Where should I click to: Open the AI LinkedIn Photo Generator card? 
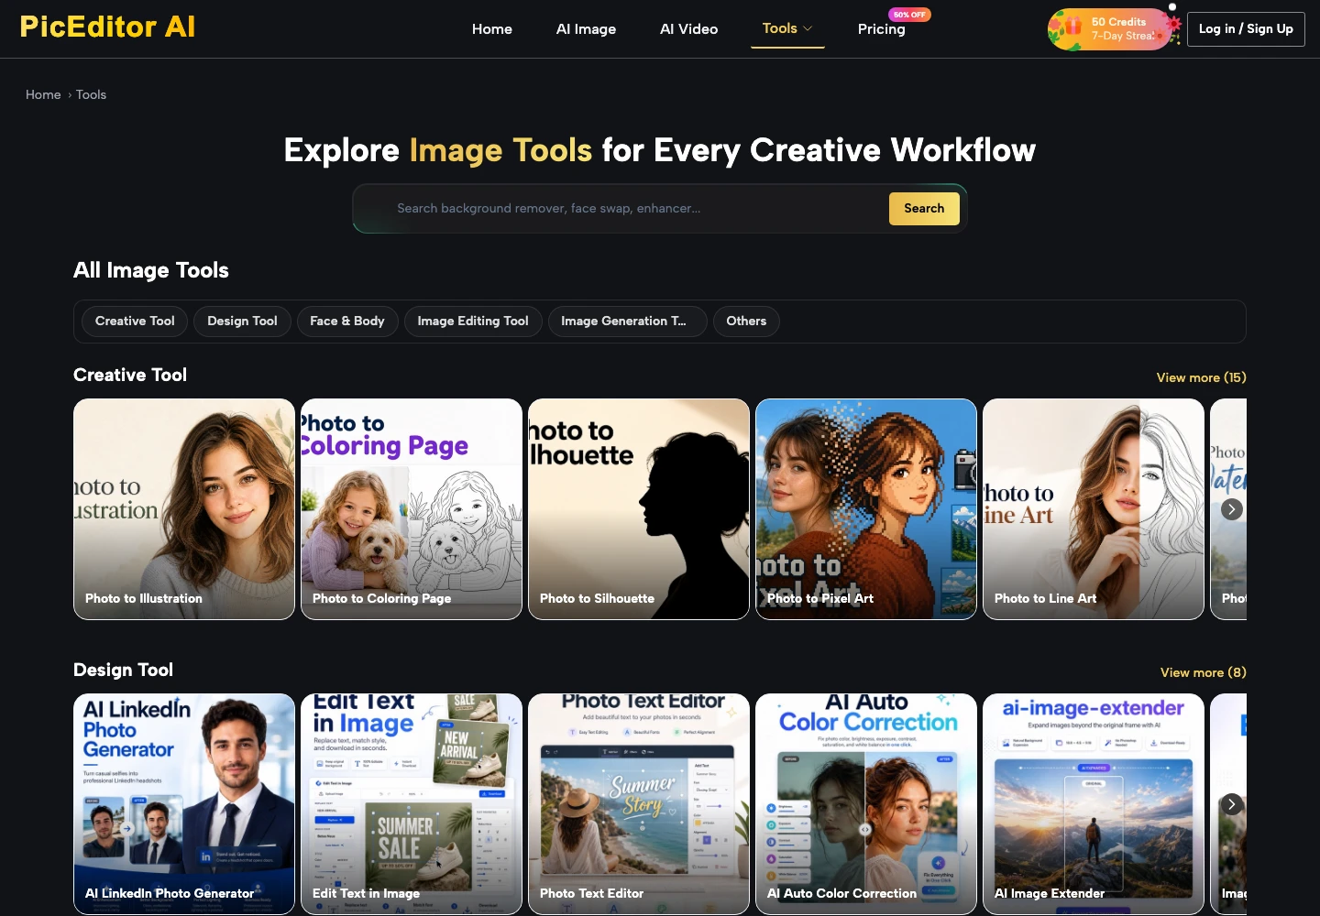[184, 804]
